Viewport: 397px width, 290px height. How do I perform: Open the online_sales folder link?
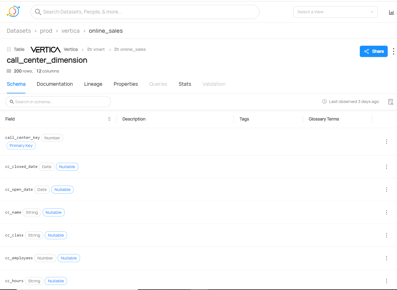point(130,49)
